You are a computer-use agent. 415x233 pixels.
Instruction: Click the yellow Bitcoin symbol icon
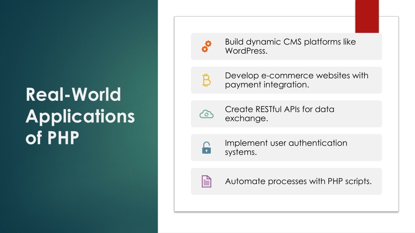point(206,80)
